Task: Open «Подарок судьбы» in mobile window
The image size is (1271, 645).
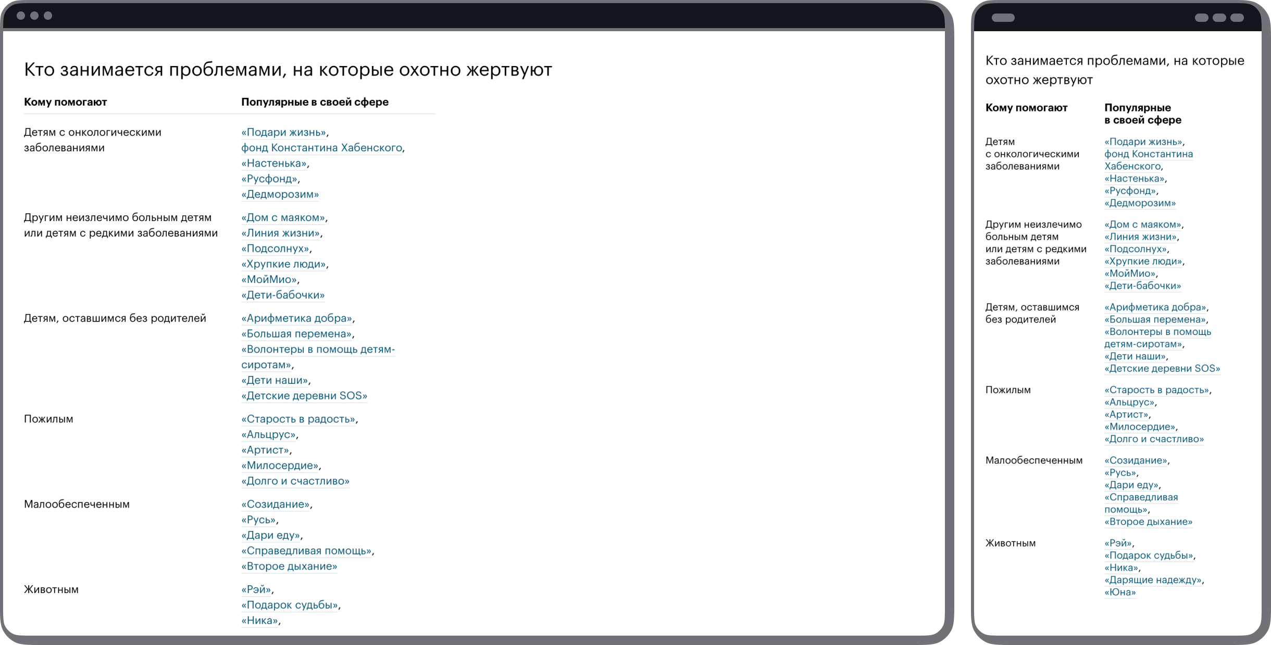Action: click(1149, 556)
